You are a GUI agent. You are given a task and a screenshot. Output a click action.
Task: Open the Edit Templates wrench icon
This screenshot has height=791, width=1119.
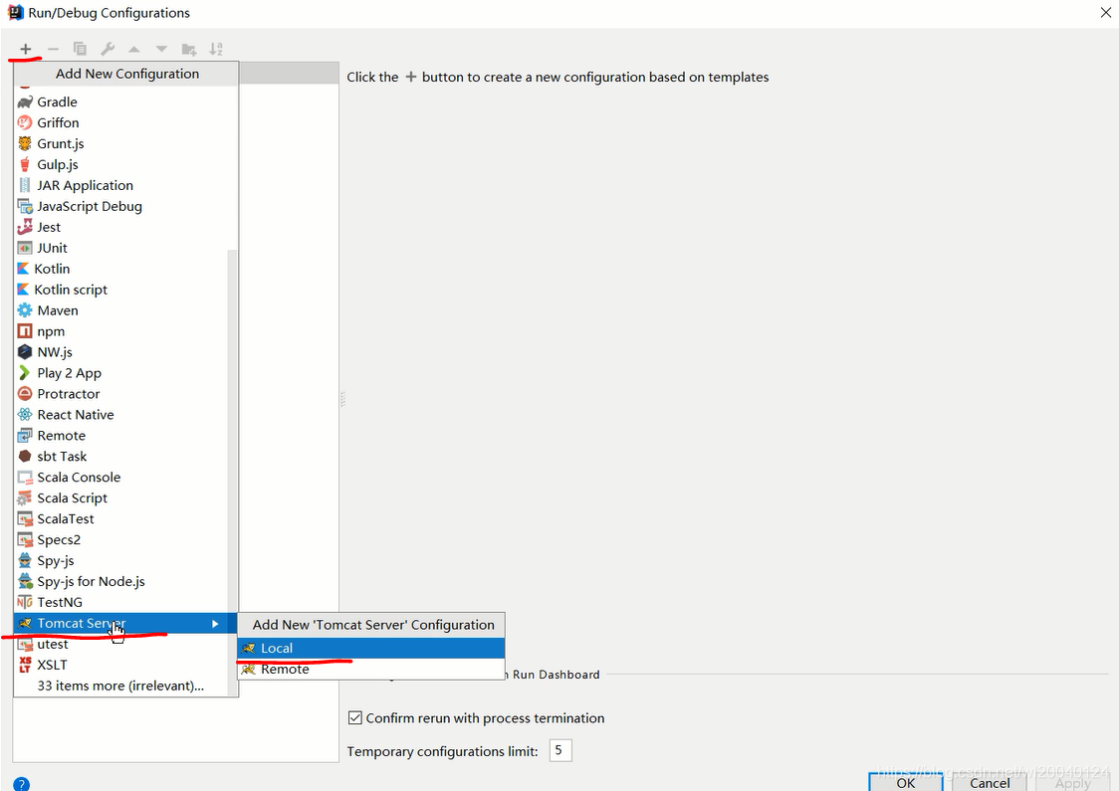tap(108, 49)
